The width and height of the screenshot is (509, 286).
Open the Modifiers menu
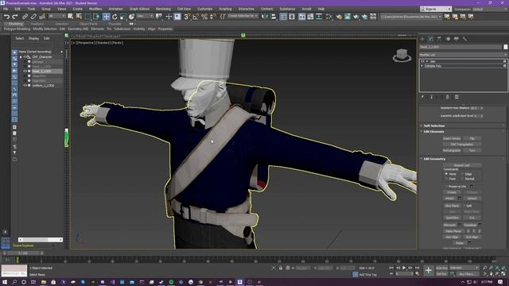(x=95, y=9)
